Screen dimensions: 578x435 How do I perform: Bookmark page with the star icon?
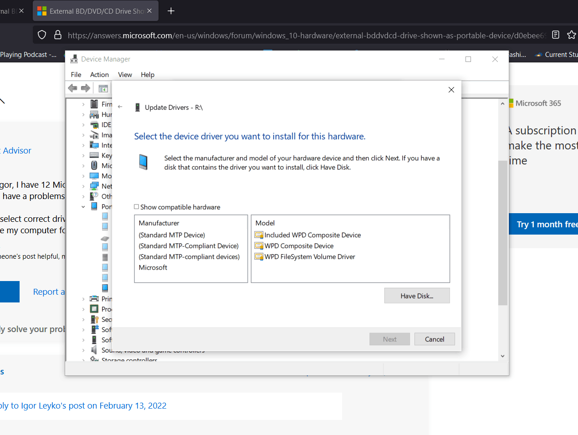(x=571, y=35)
